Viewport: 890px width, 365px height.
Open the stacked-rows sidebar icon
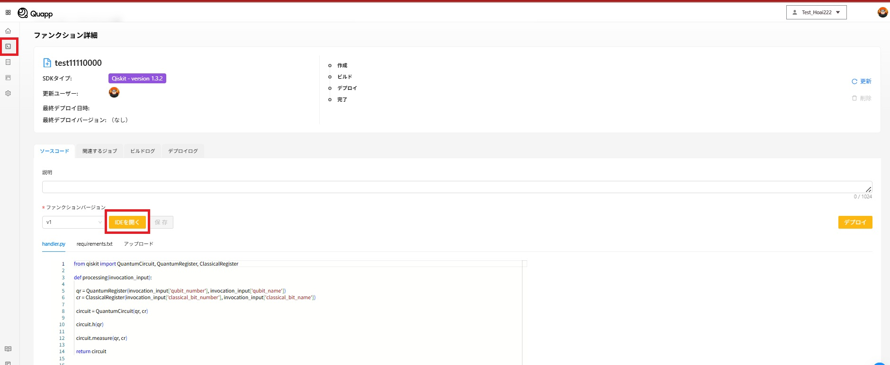(8, 62)
